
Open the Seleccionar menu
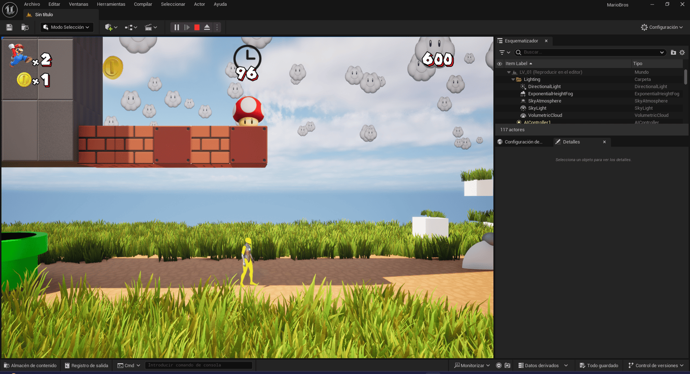[173, 4]
